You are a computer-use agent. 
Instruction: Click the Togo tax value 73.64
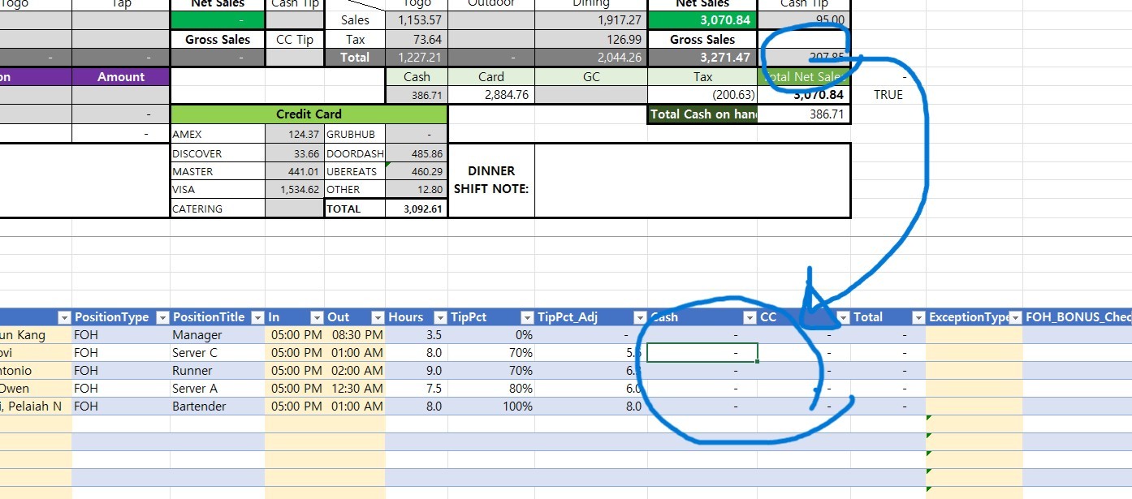pos(417,39)
